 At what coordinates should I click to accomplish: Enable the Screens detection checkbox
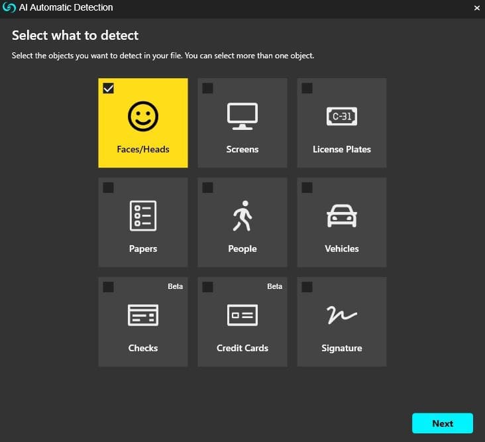tap(208, 88)
